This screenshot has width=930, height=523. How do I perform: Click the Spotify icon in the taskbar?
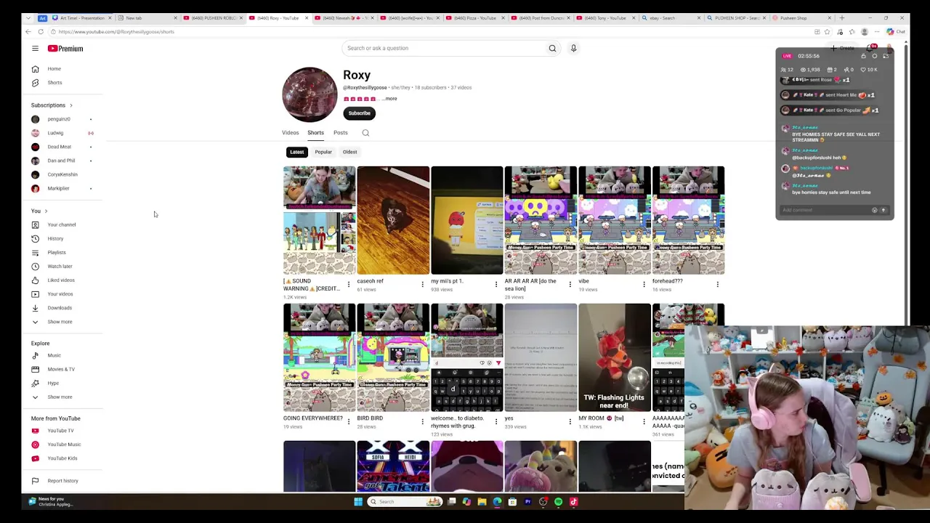click(558, 502)
